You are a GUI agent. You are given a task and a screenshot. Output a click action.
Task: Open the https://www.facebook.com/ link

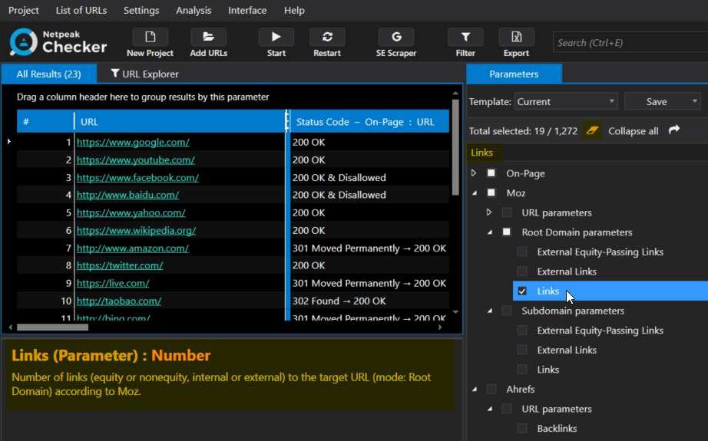137,178
